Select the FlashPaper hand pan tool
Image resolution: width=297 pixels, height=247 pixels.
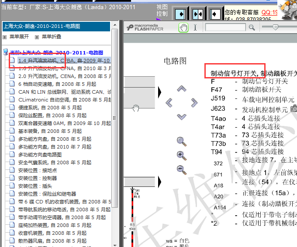coord(183,27)
